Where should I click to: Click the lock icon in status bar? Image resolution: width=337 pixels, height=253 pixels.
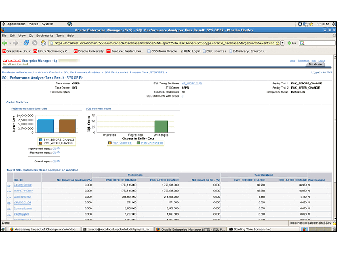coord(334,223)
